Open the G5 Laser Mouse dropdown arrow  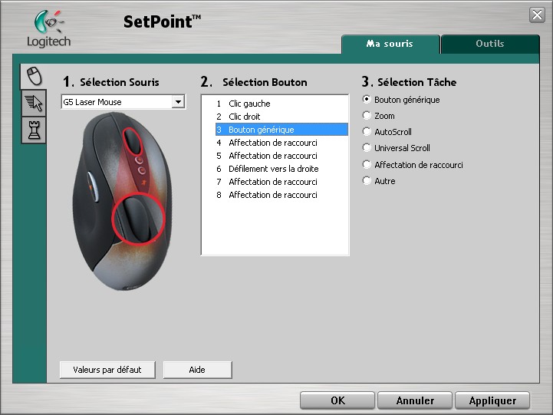click(178, 102)
